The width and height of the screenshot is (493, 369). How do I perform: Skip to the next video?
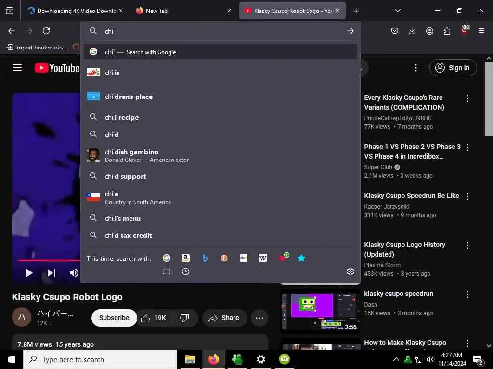pyautogui.click(x=52, y=273)
